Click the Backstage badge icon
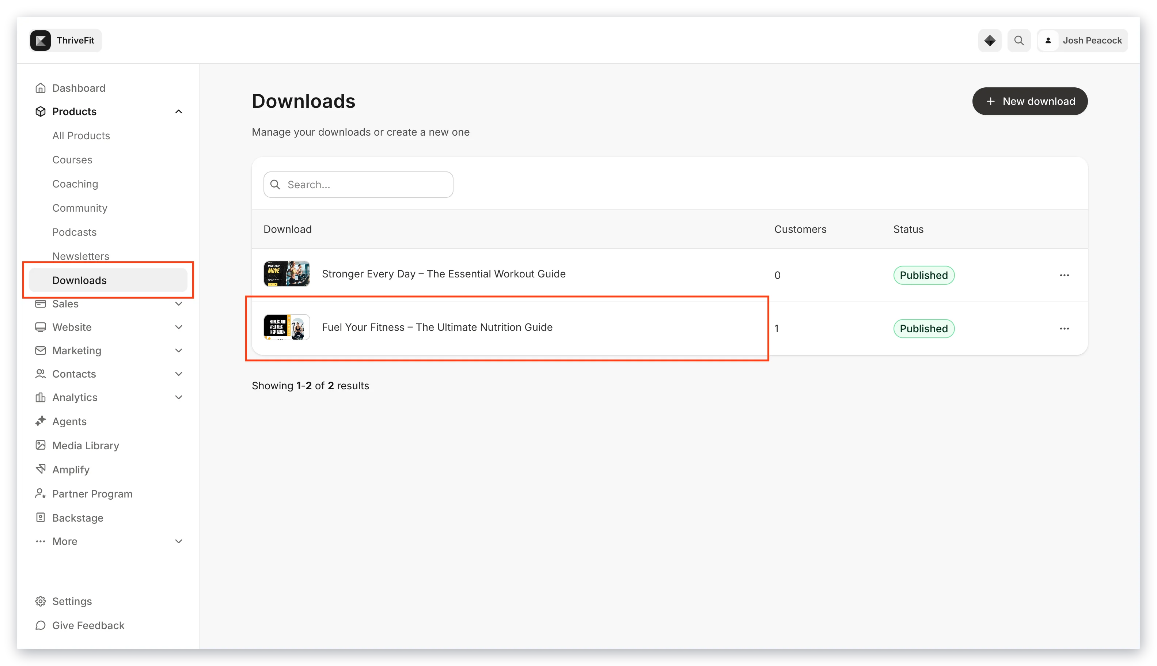Viewport: 1157px width, 666px height. (40, 517)
